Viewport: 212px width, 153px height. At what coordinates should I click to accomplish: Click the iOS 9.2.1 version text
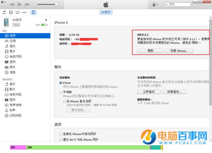pos(143,35)
